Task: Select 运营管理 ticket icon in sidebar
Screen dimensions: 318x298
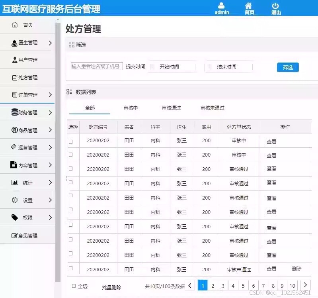Action: (x=14, y=147)
